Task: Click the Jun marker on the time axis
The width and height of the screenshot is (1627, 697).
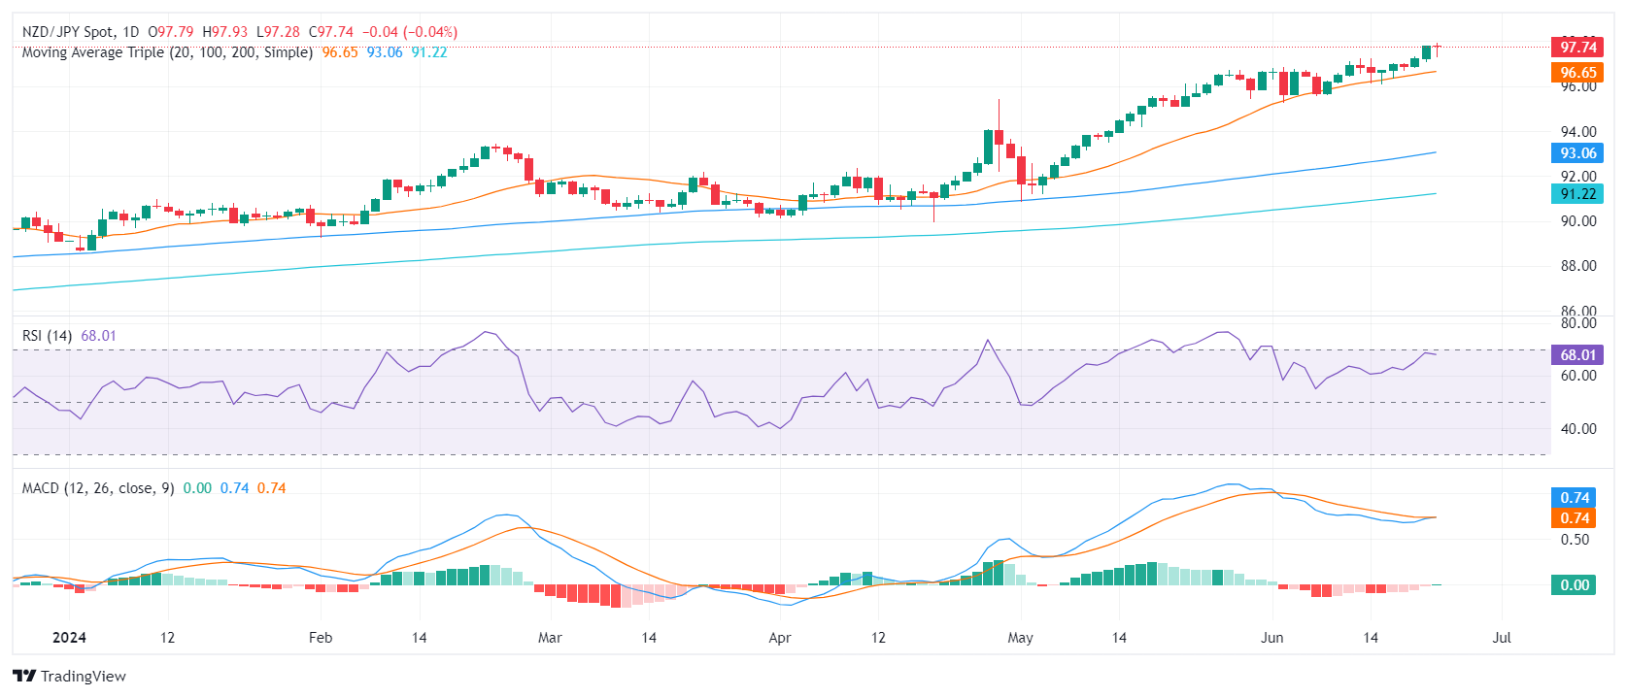Action: [1271, 638]
